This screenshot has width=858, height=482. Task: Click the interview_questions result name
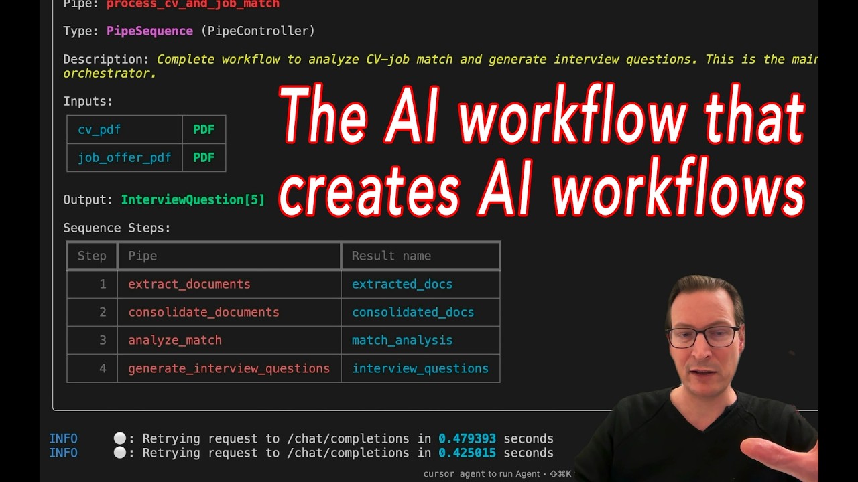click(x=420, y=368)
